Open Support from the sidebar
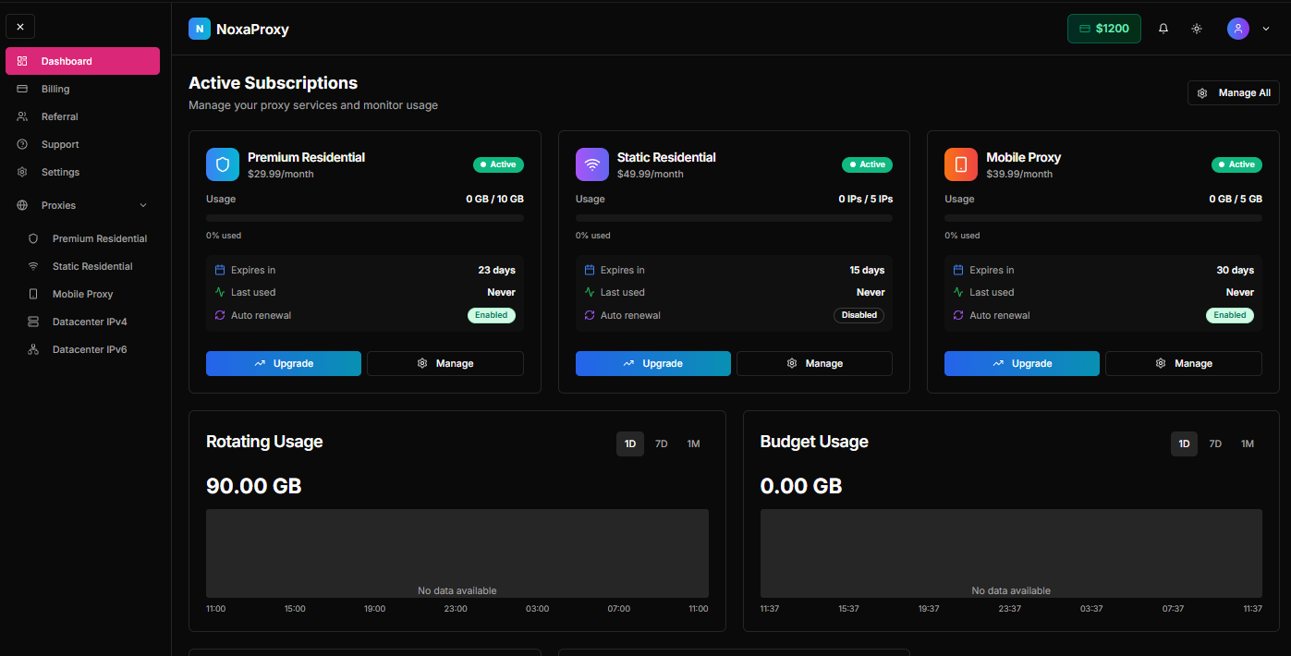Viewport: 1291px width, 656px height. tap(59, 144)
